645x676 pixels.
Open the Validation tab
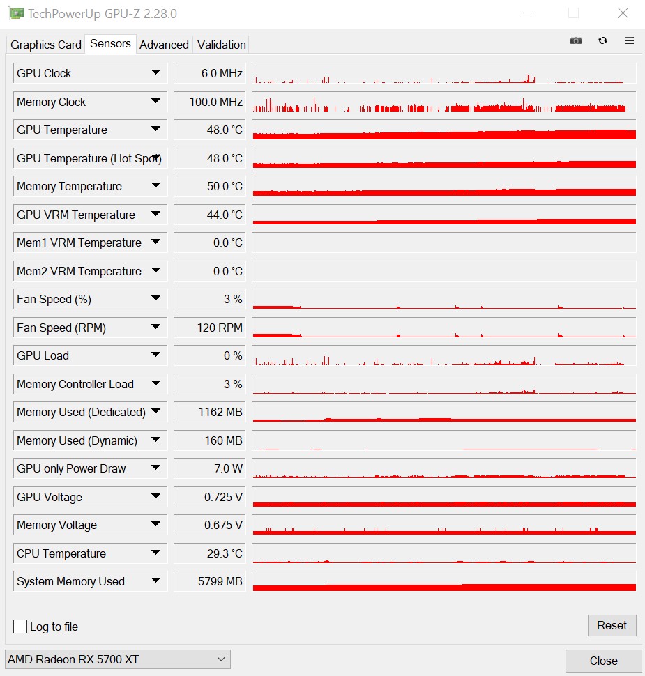(x=221, y=45)
